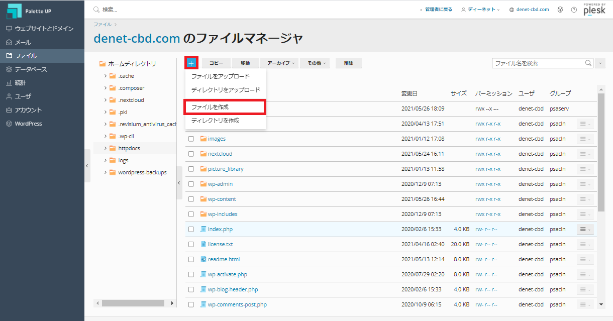The width and height of the screenshot is (613, 321).
Task: Click the コピー button
Action: point(217,63)
